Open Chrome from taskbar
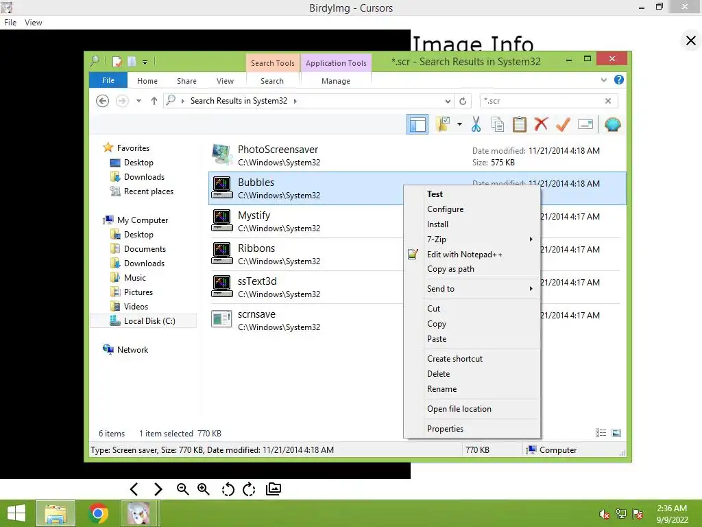The width and height of the screenshot is (702, 527). (98, 513)
